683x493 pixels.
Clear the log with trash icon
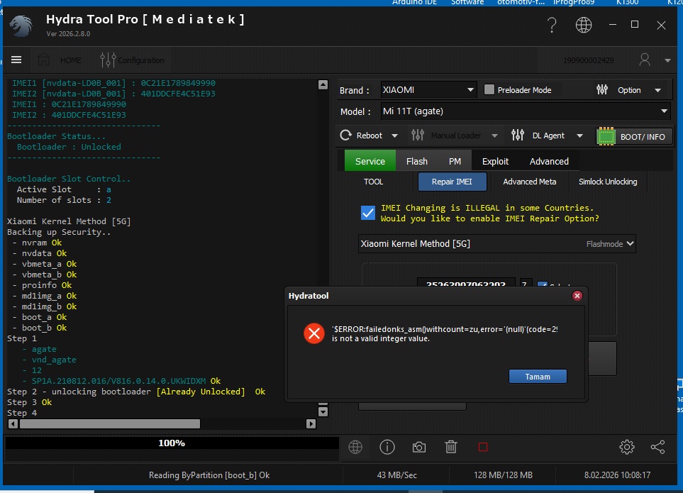click(451, 447)
